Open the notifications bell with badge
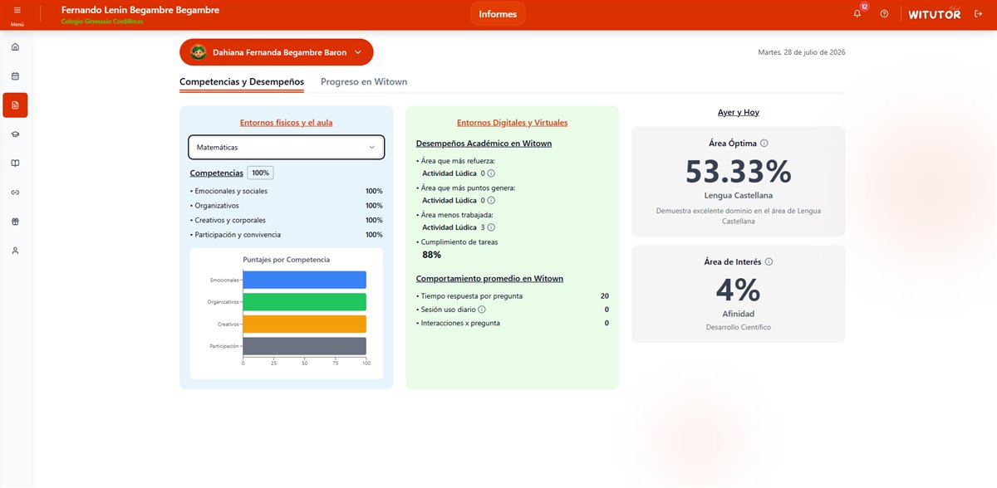This screenshot has height=488, width=997. click(858, 13)
